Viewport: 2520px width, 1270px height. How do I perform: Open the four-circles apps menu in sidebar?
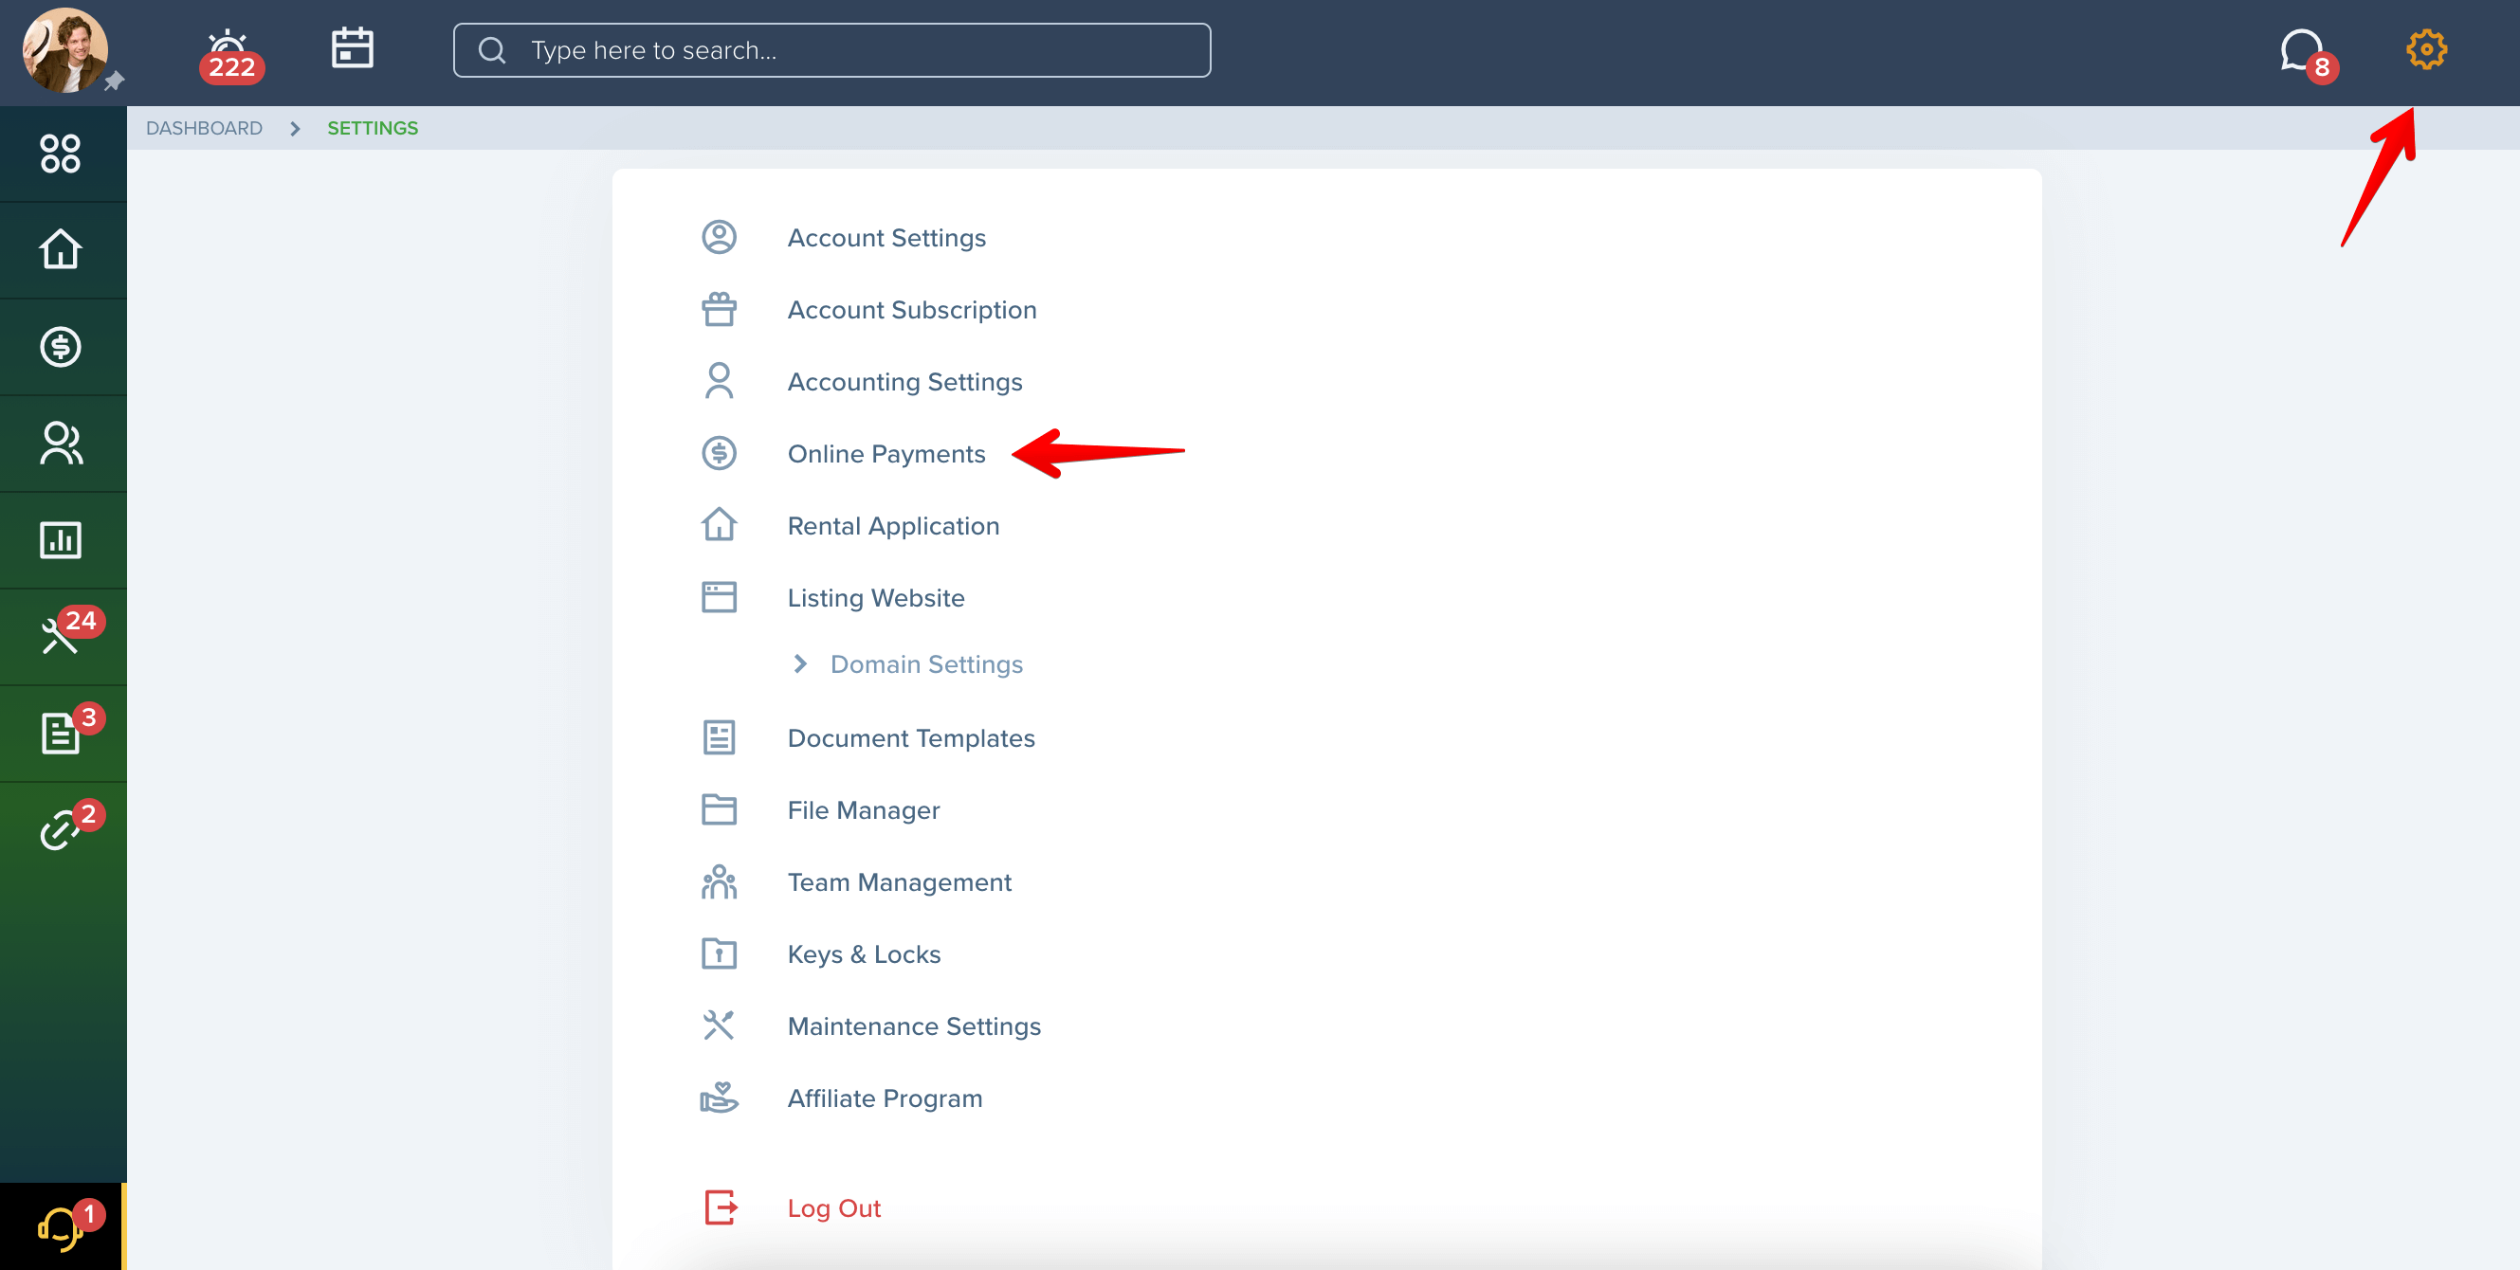[61, 154]
